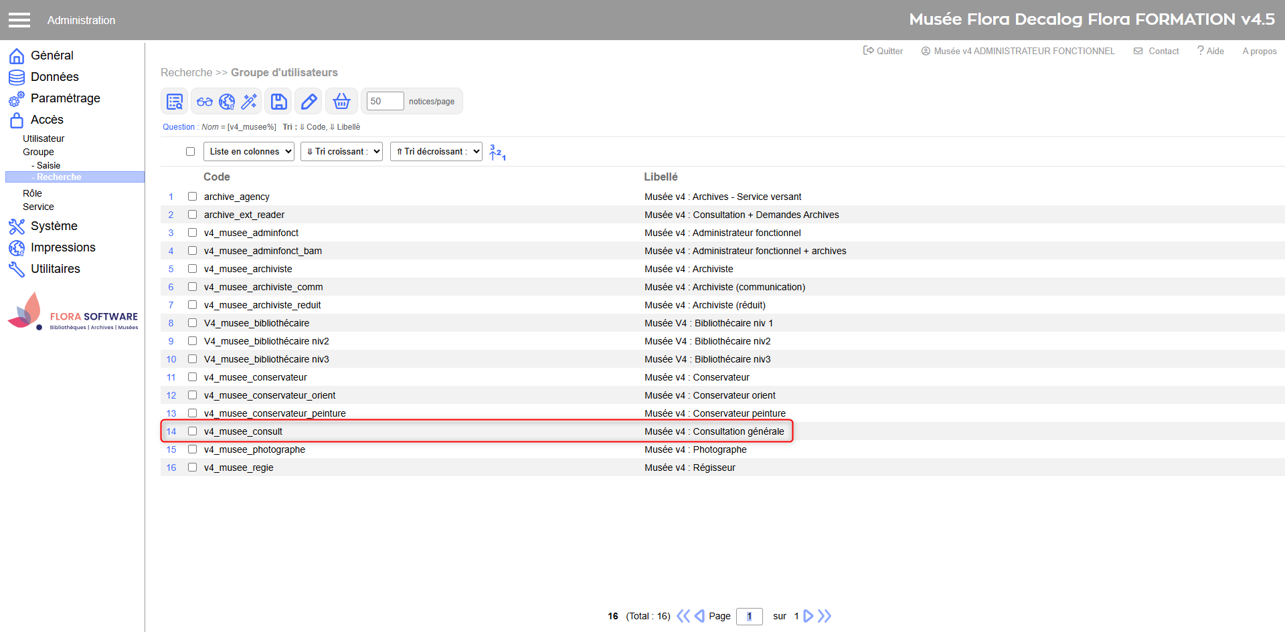Expand the Tri décroissant dropdown
1285x632 pixels.
pos(436,152)
